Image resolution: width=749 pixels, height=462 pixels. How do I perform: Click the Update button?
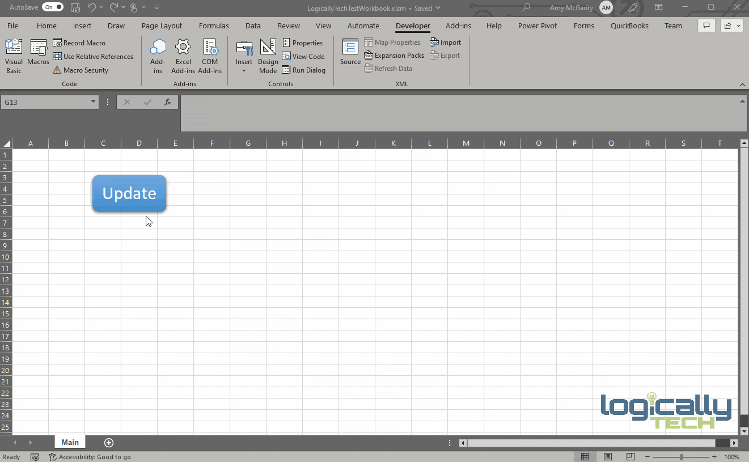[129, 193]
